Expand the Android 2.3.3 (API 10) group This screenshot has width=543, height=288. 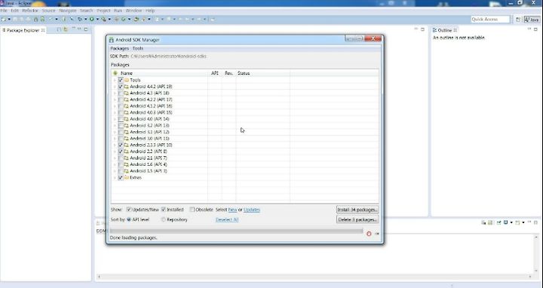tap(115, 145)
